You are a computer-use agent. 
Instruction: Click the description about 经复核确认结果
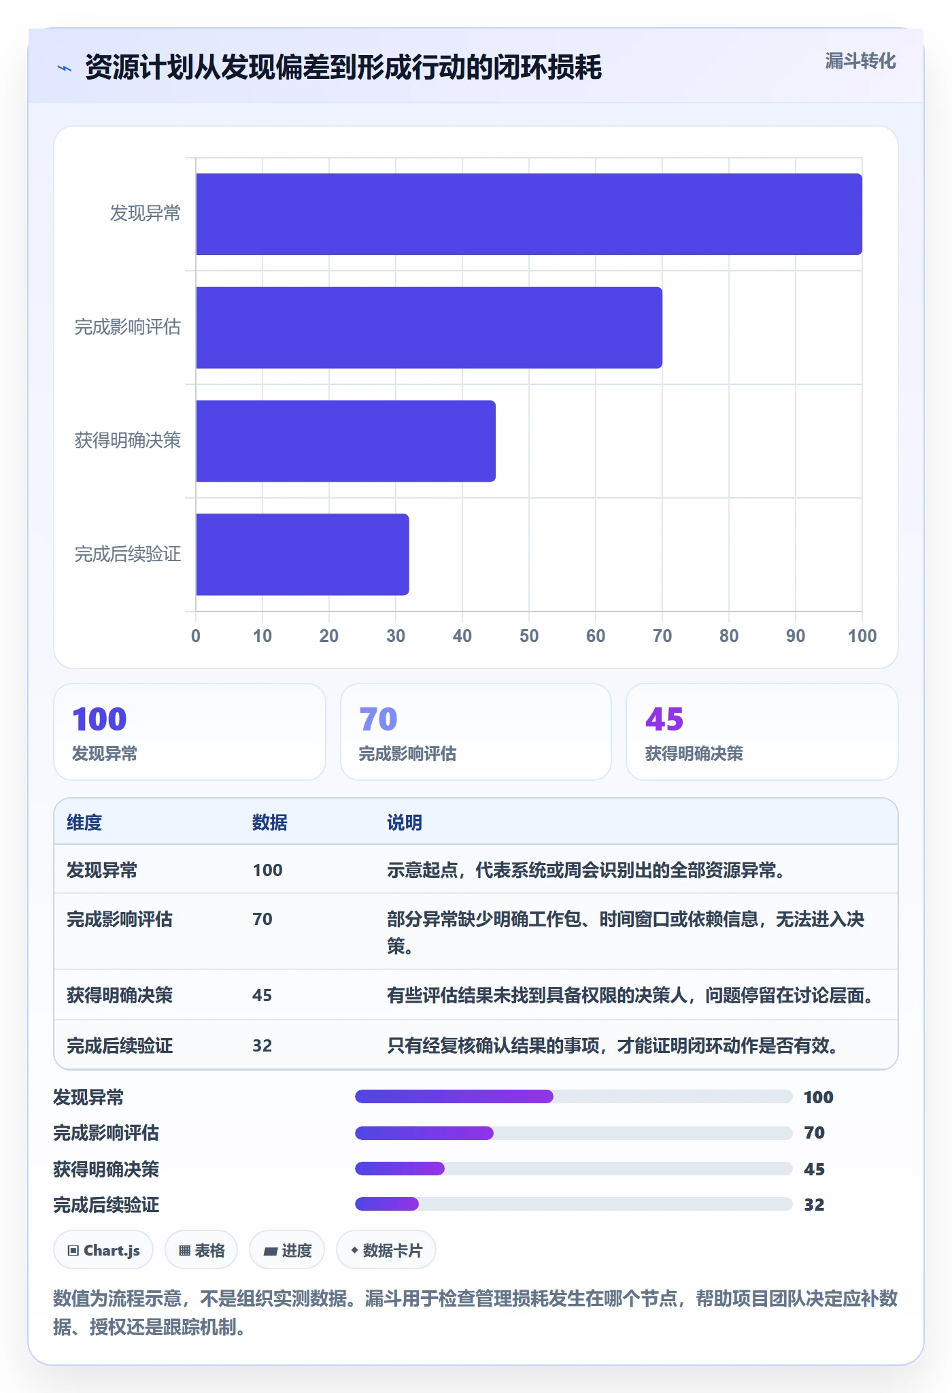[614, 1045]
